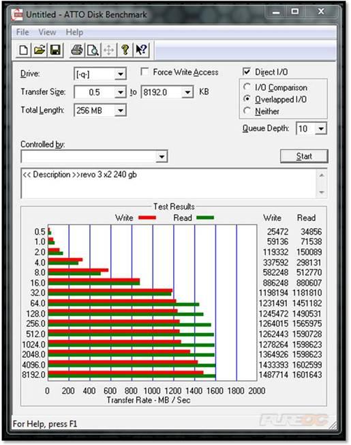Minimize the ATTO Disk Benchmark window
The width and height of the screenshot is (351, 445).
(x=276, y=12)
